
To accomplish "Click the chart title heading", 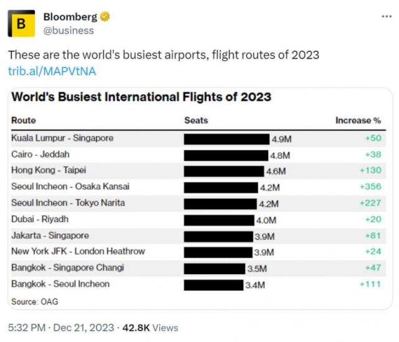I will pos(142,97).
